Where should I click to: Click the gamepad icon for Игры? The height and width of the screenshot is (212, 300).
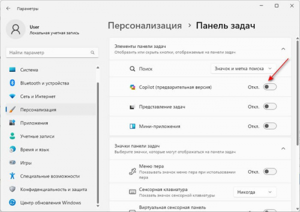12,163
